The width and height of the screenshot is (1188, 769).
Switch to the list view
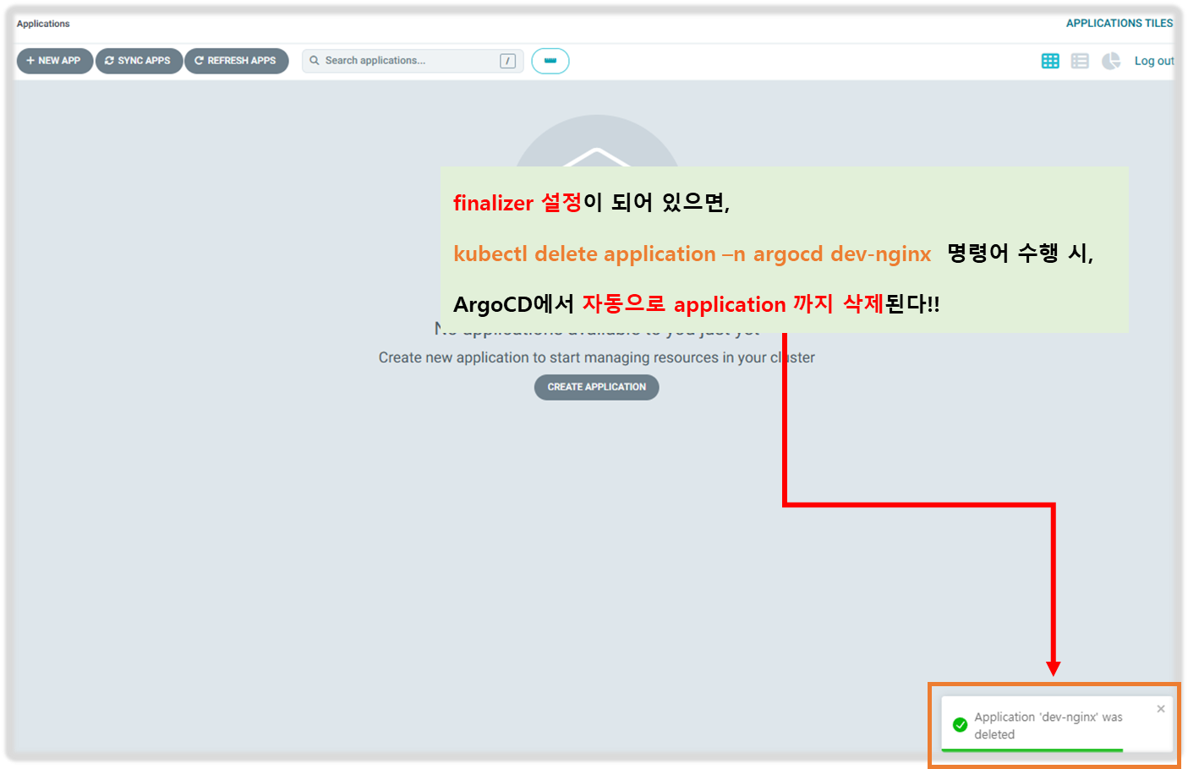tap(1080, 61)
